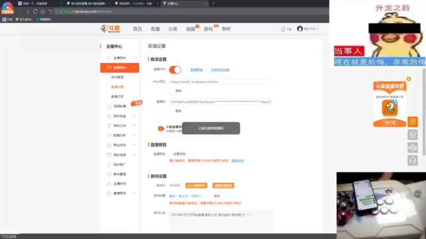Select 房间管理 in the sidebar
This screenshot has width=426, height=239.
pyautogui.click(x=117, y=77)
